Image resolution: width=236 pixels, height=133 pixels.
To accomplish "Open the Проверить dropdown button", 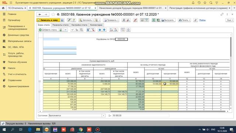I will 111,20.
